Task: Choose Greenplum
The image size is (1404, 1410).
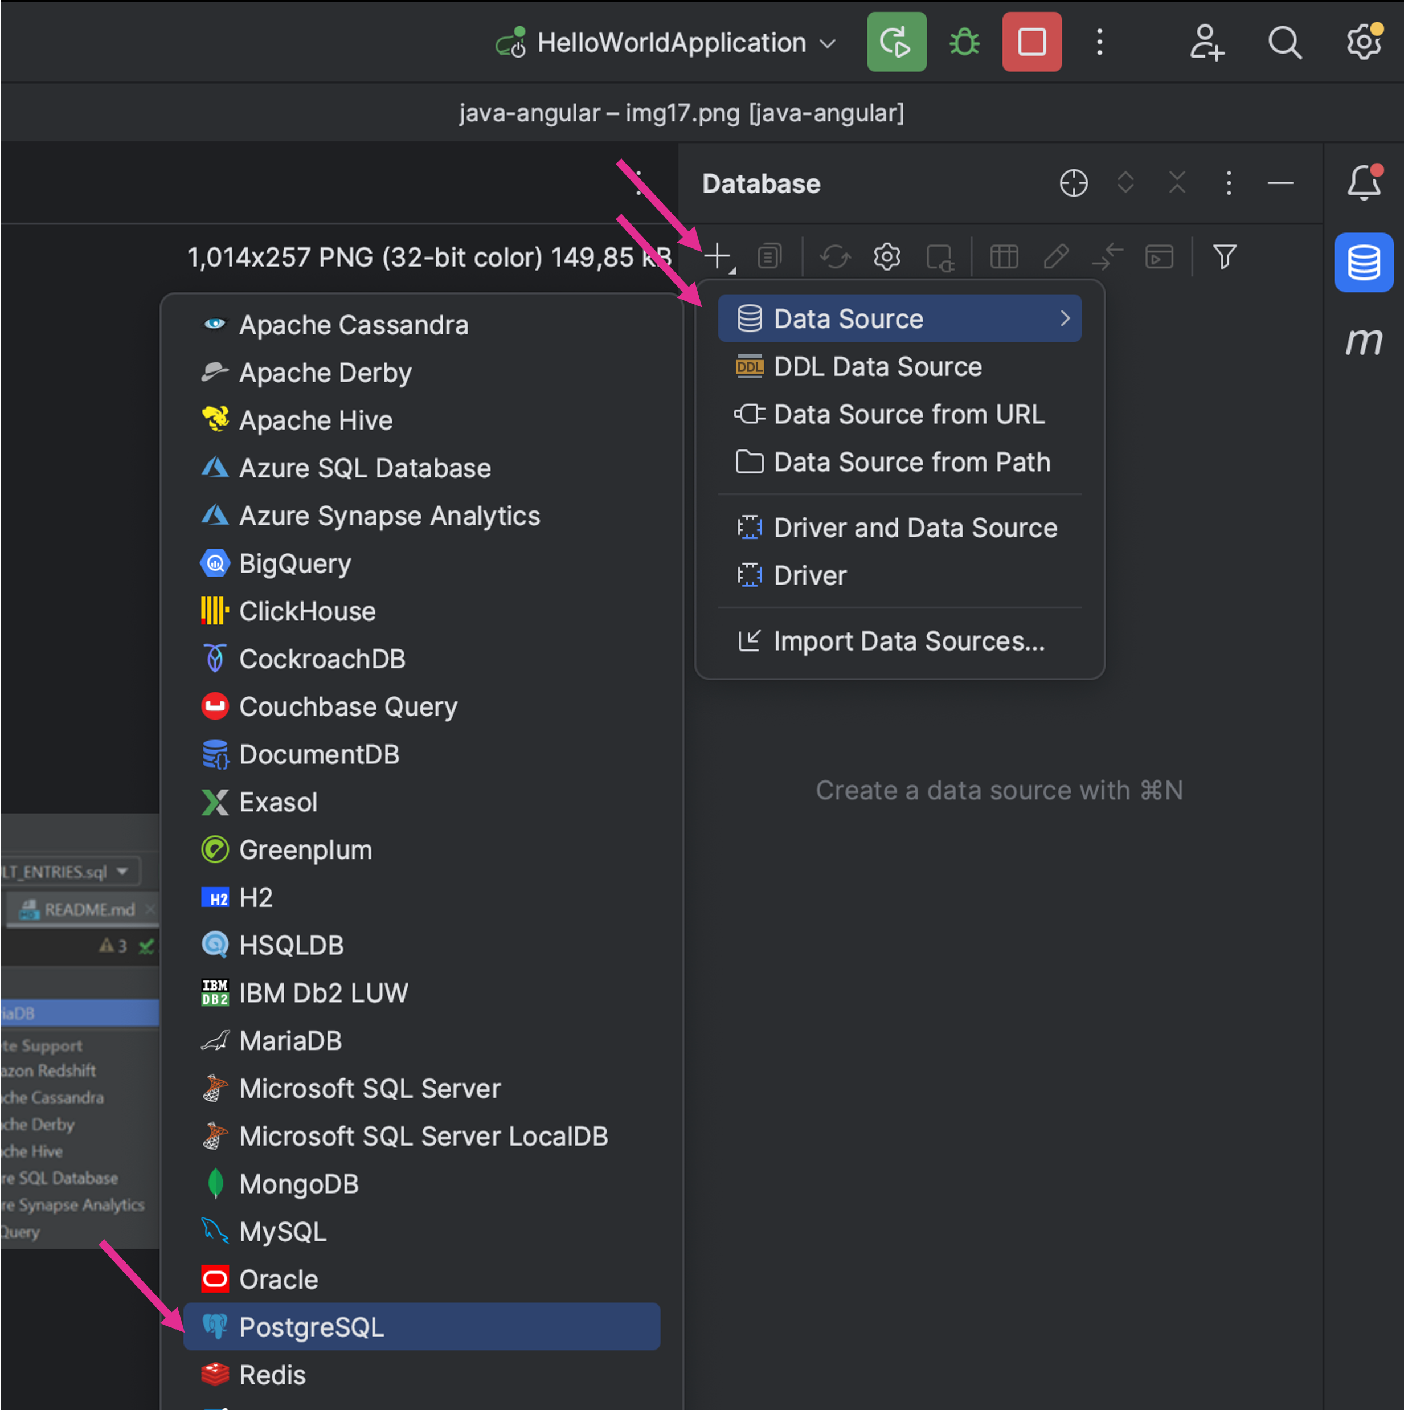Action: point(422,849)
